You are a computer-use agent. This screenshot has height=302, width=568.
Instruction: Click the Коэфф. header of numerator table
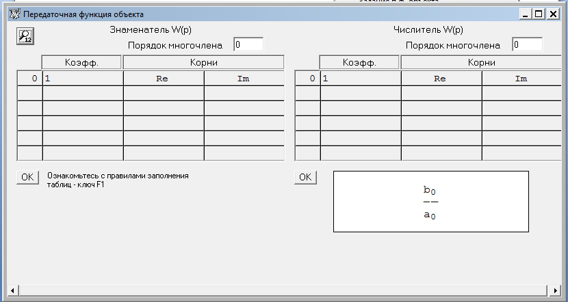359,62
